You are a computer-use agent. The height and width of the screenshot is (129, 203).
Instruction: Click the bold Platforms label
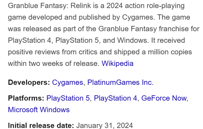click(26, 98)
